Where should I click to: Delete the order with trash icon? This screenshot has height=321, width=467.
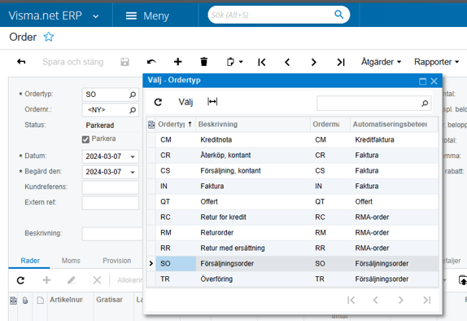(203, 62)
